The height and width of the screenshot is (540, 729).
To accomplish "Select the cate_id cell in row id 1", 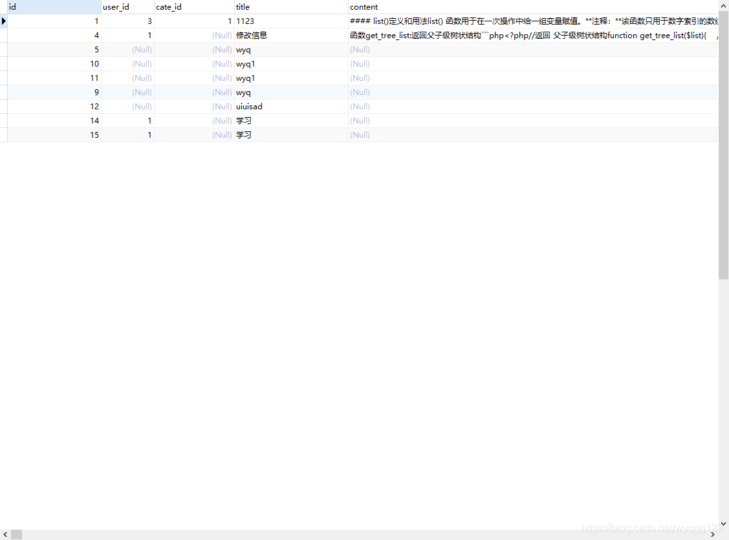I will 194,21.
